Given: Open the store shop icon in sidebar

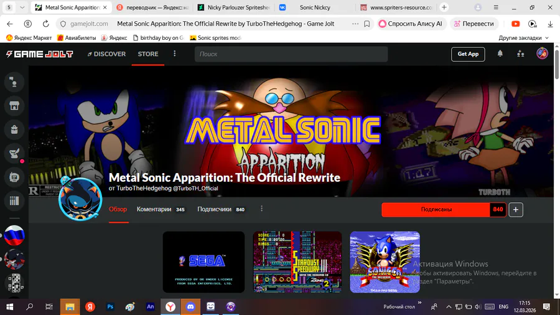Looking at the screenshot, I should pos(14,106).
